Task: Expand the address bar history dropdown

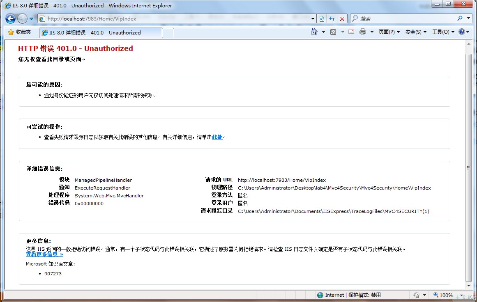Action: [313, 19]
